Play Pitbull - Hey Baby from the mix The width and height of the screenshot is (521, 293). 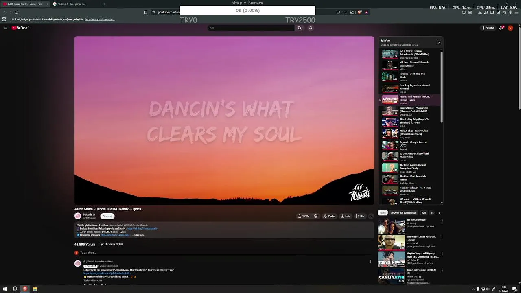[x=410, y=122]
